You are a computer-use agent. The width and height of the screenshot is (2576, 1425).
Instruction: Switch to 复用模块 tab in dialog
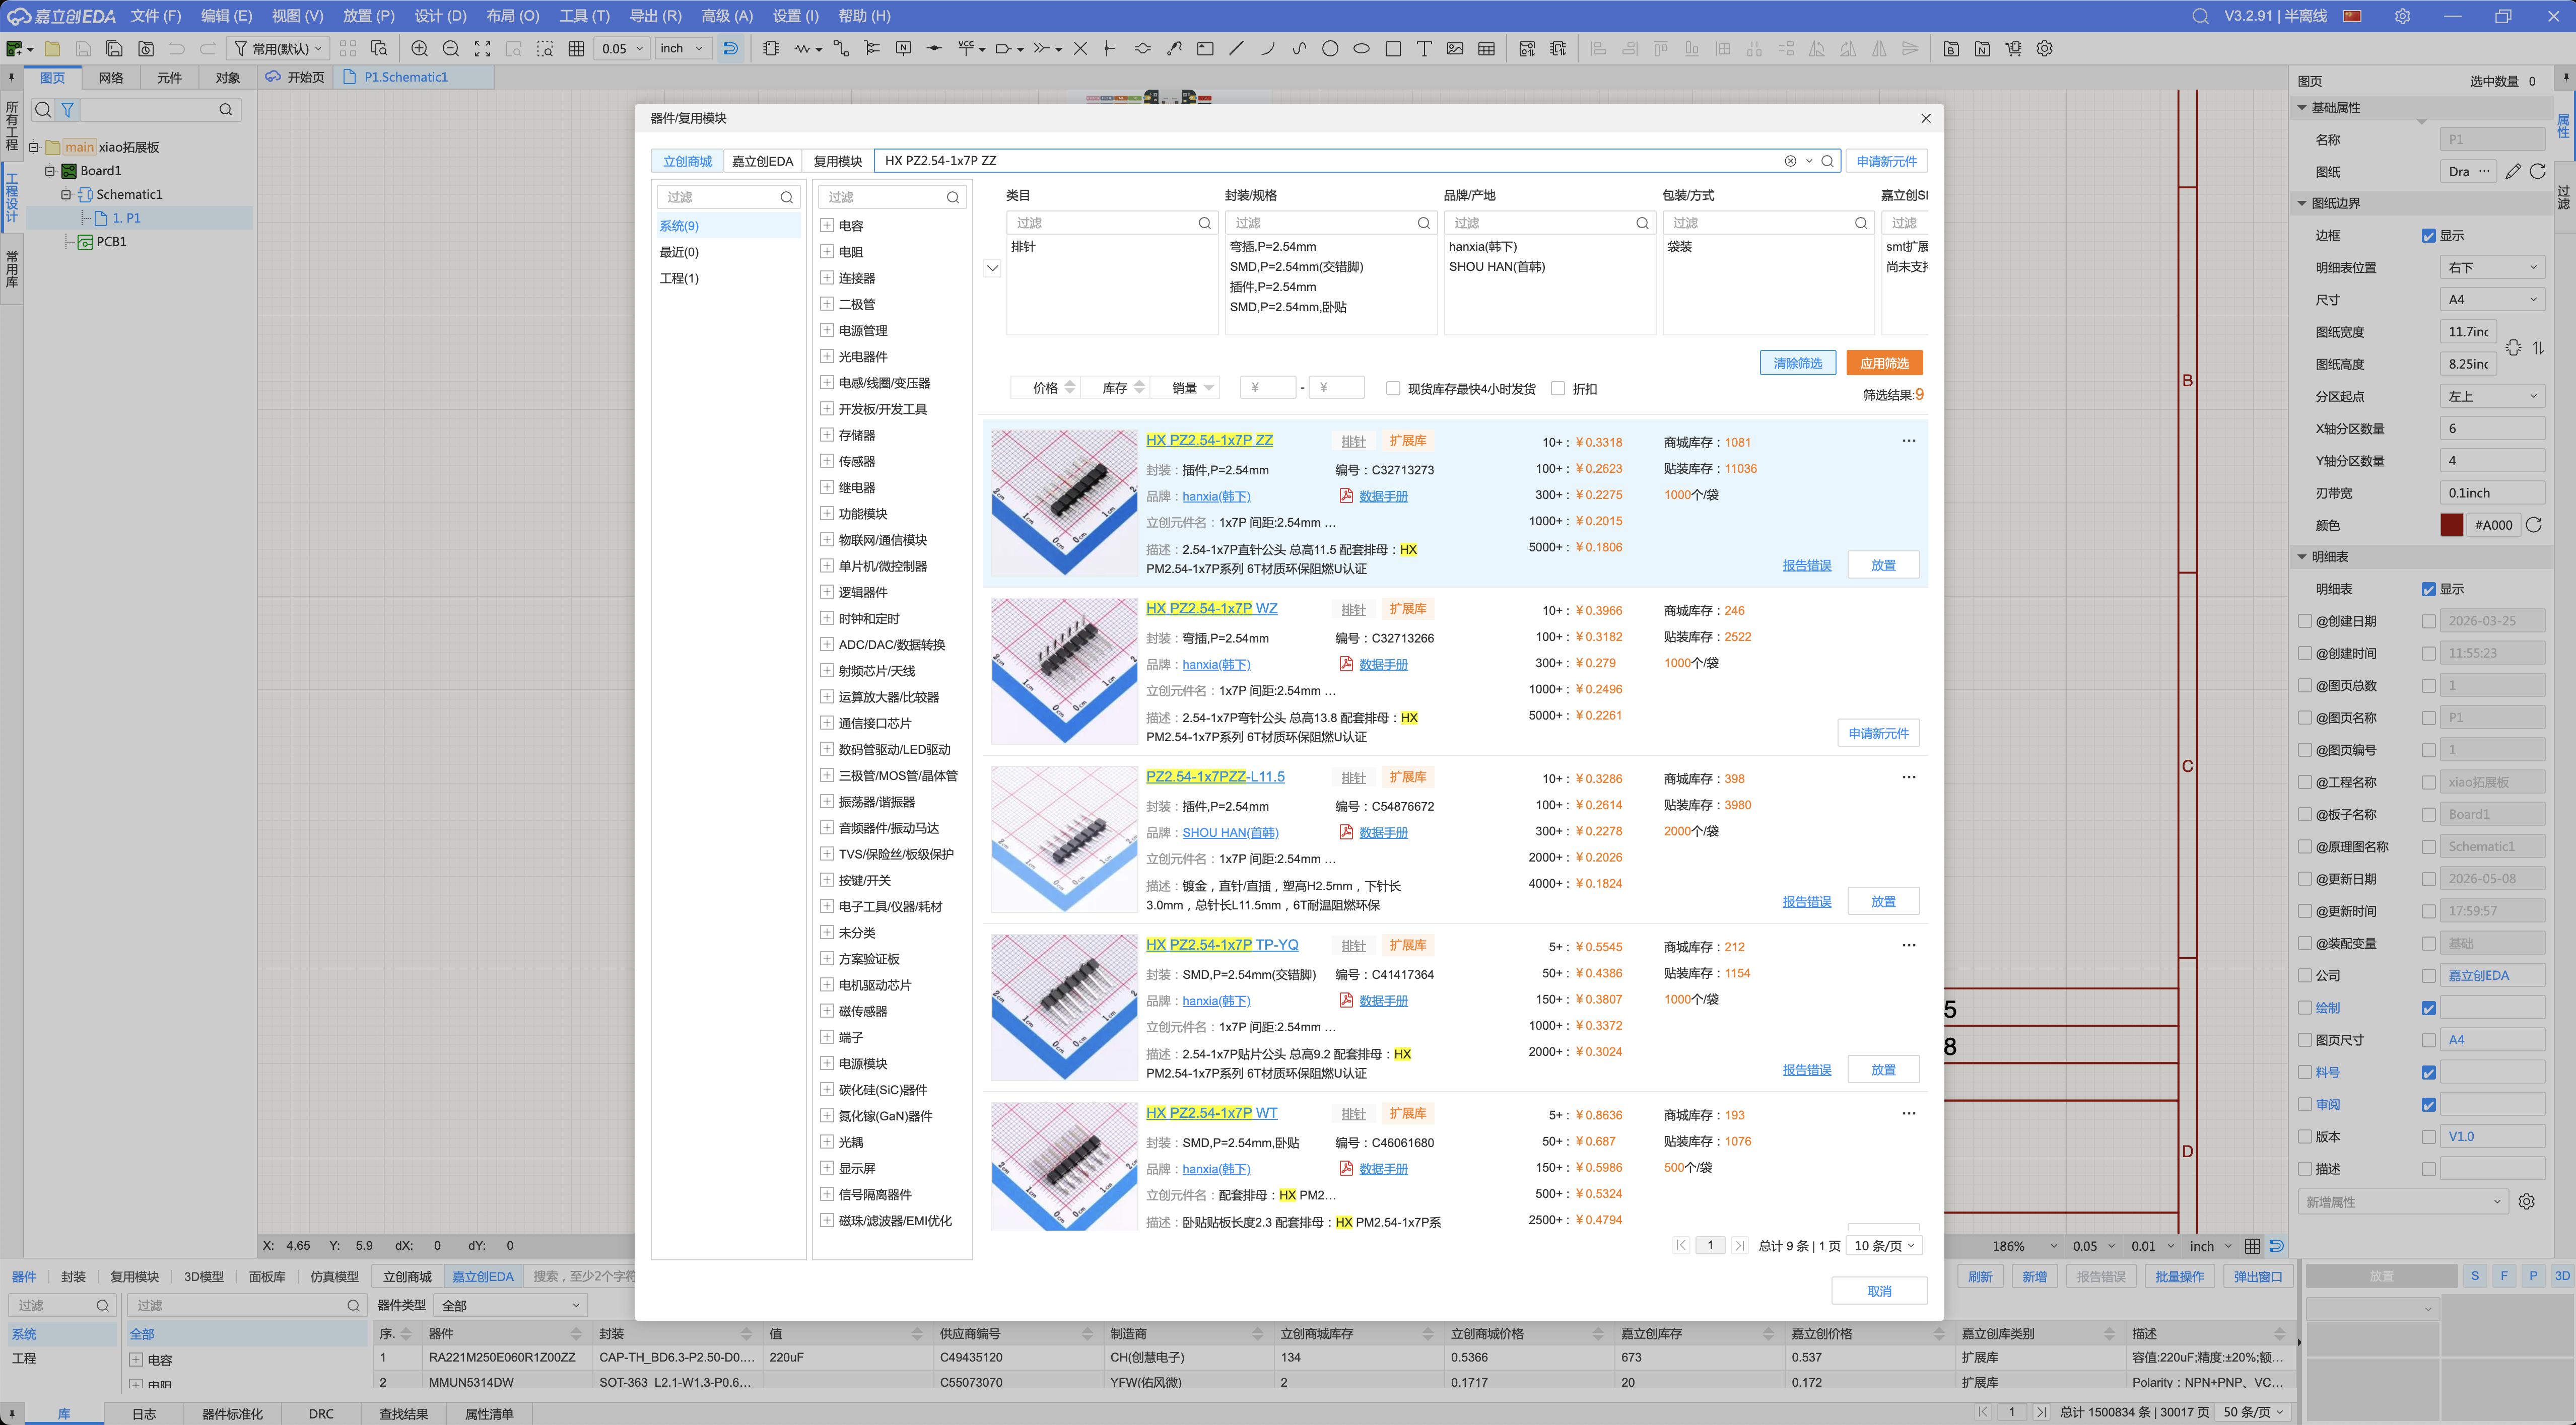837,161
